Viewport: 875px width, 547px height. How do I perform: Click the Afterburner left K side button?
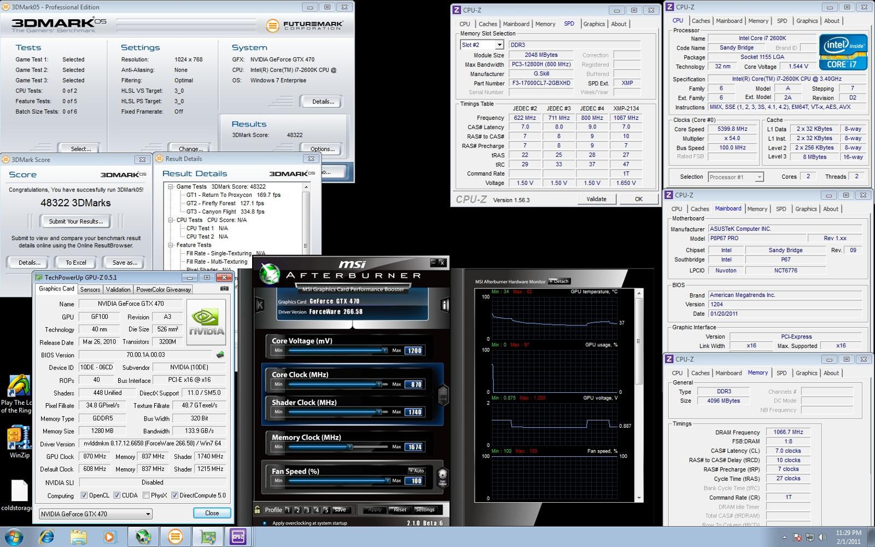click(260, 305)
